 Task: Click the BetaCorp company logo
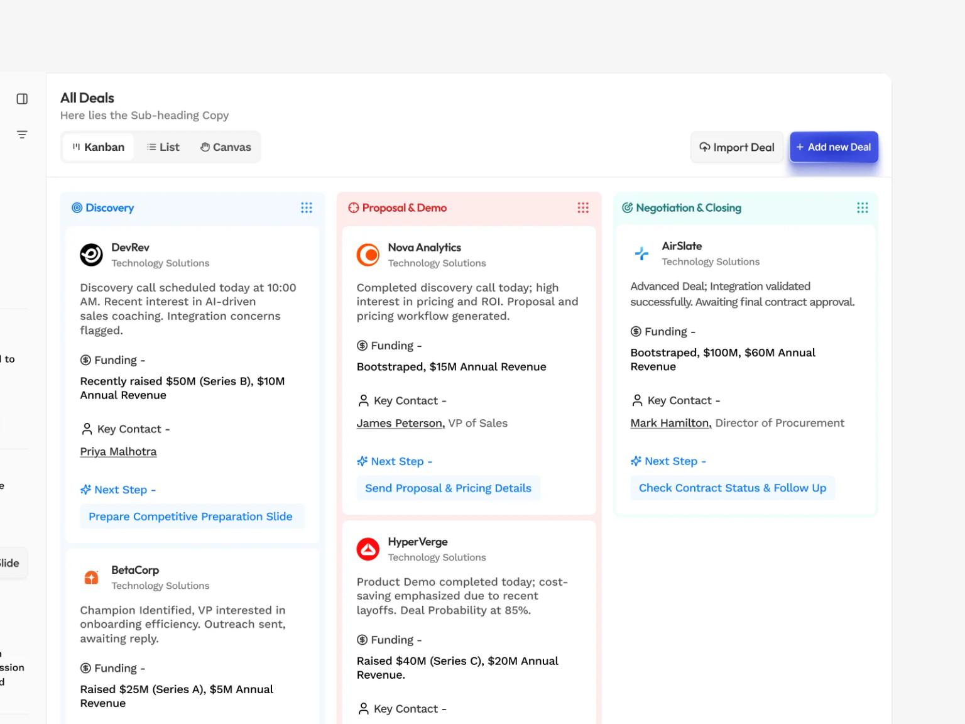[92, 577]
